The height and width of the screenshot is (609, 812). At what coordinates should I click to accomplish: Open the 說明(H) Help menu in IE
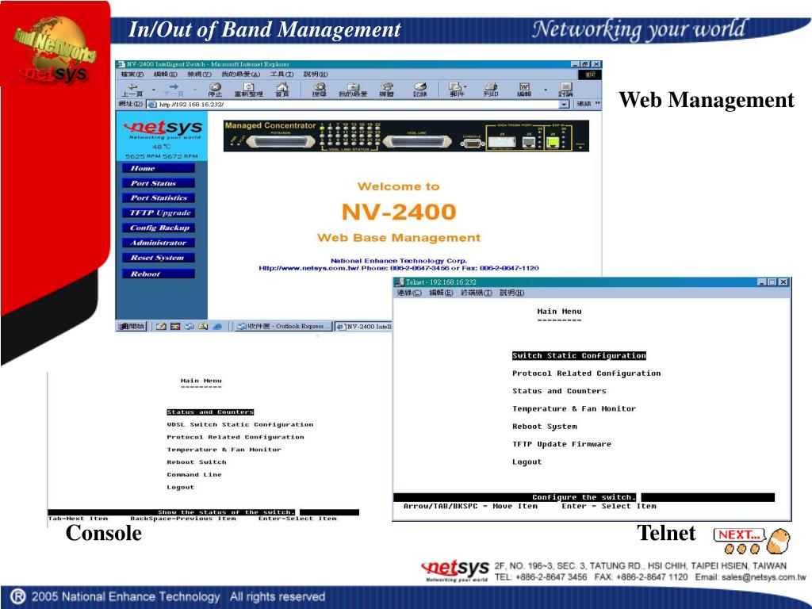316,75
